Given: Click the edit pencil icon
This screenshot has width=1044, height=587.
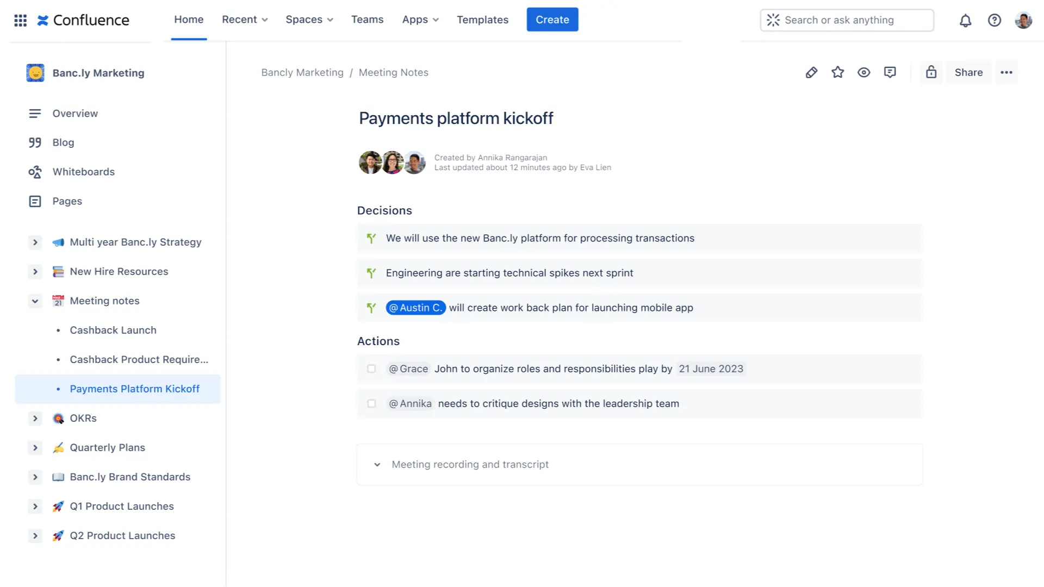Looking at the screenshot, I should pyautogui.click(x=811, y=72).
